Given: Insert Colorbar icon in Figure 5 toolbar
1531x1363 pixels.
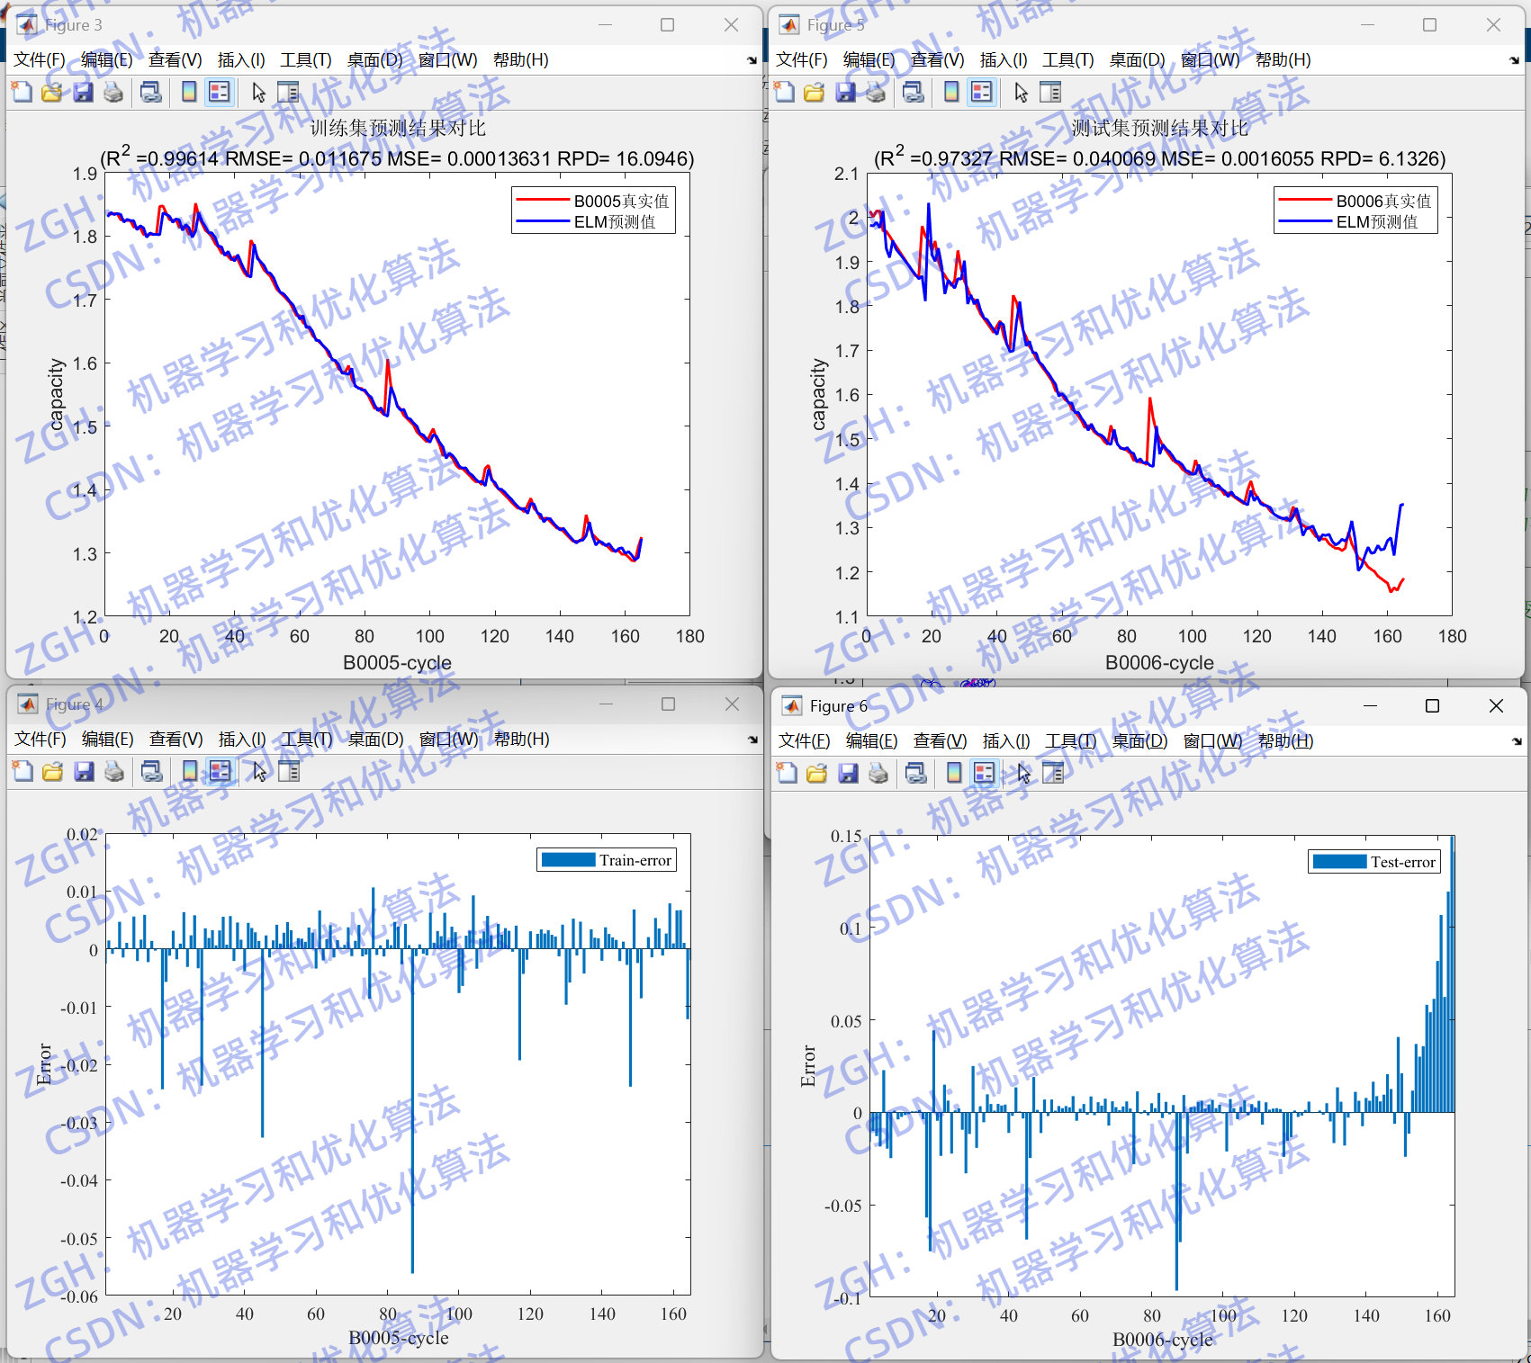Looking at the screenshot, I should click(x=951, y=92).
